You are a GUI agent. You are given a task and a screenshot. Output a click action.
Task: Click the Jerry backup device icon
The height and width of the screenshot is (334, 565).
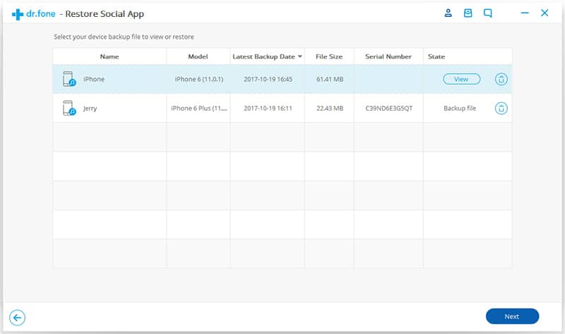coord(69,109)
